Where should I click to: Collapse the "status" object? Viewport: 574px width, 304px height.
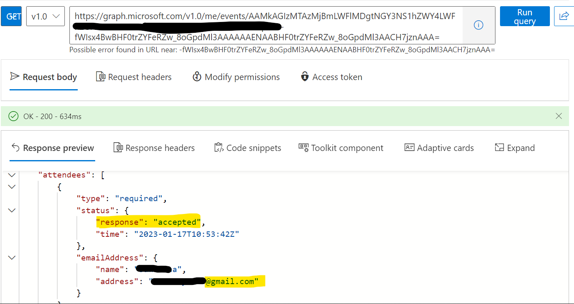[x=12, y=210]
